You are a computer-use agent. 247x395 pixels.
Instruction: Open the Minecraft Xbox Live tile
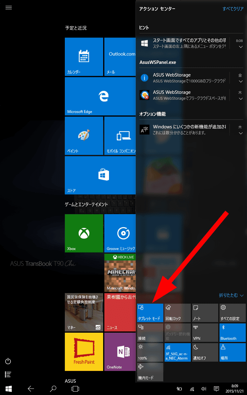120,273
